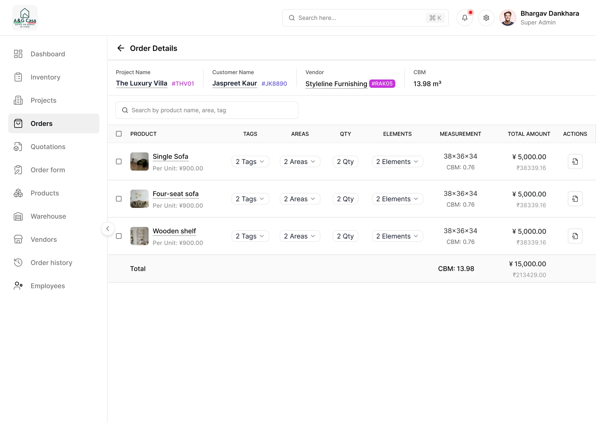Image resolution: width=596 pixels, height=424 pixels.
Task: Open notifications bell icon
Action: coord(465,18)
